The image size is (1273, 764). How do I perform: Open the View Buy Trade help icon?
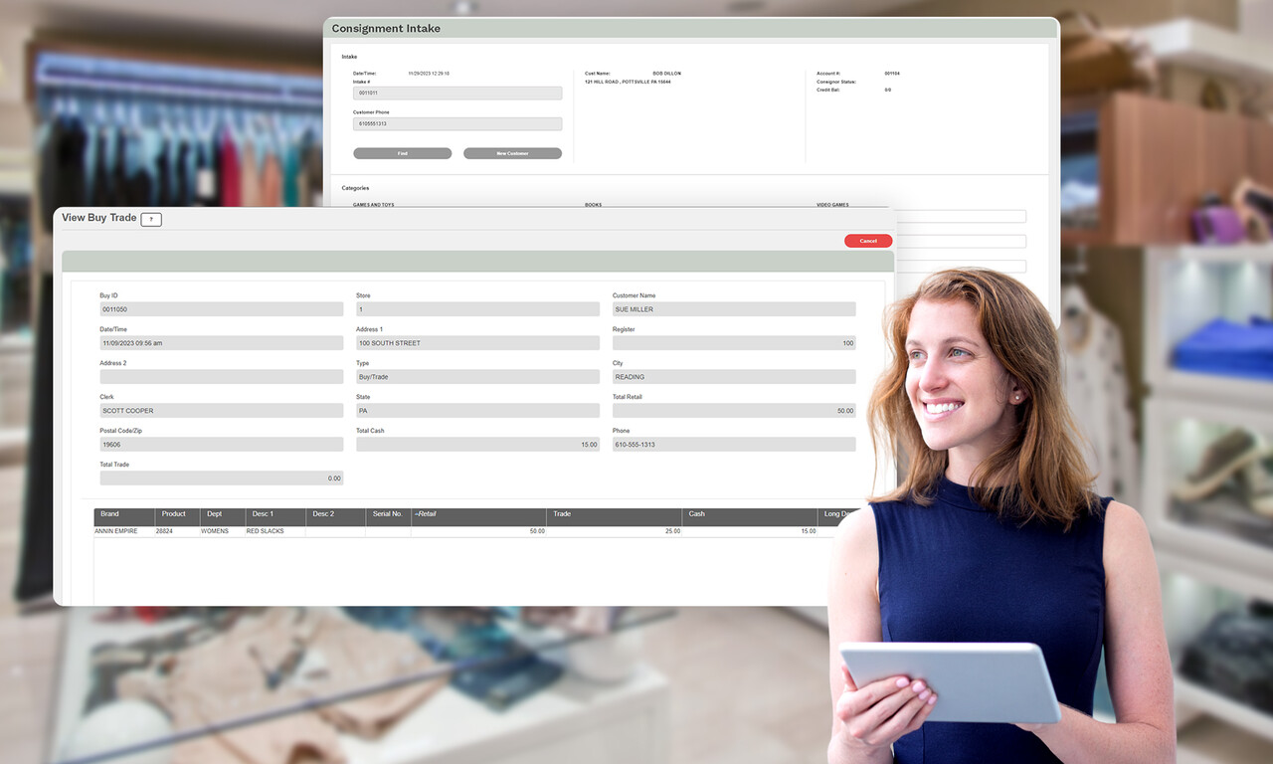(150, 219)
